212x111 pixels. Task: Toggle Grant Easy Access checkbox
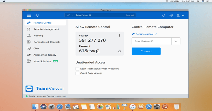pyautogui.click(x=77, y=73)
